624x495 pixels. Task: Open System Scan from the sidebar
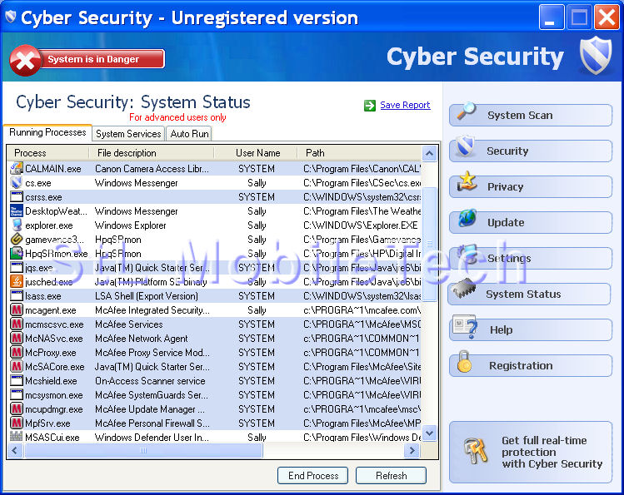[530, 116]
